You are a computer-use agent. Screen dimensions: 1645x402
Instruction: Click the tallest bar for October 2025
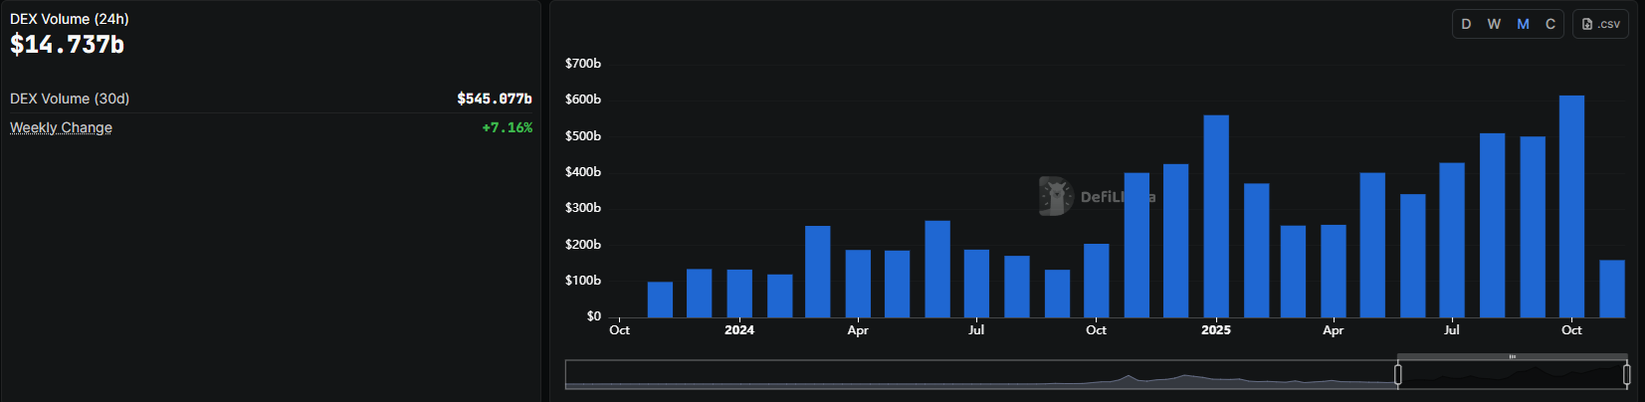pyautogui.click(x=1571, y=207)
